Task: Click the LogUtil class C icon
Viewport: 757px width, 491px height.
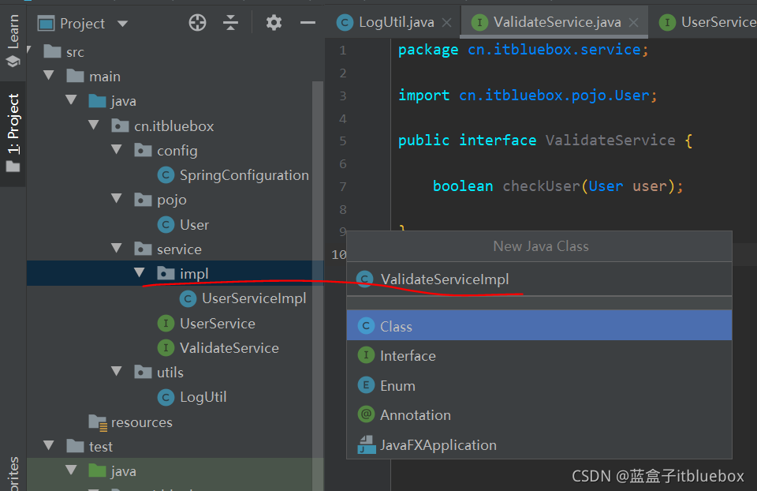Action: coord(166,397)
